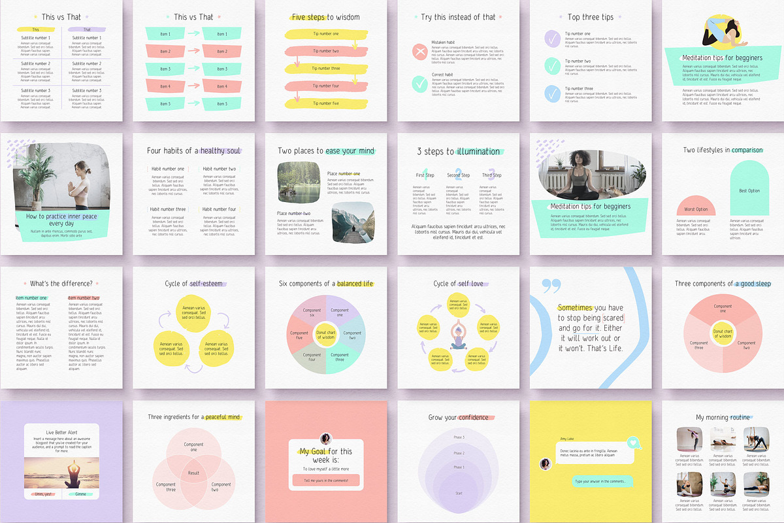Screen dimensions: 784x523
Task: Select the purple That column header
Action: pyautogui.click(x=87, y=29)
